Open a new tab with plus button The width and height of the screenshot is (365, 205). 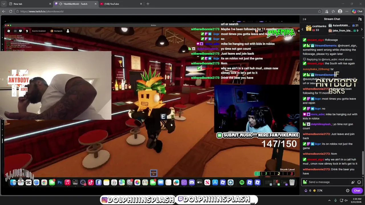pos(148,4)
